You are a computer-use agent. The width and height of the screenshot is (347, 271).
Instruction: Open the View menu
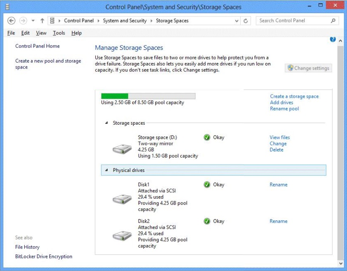coord(41,33)
